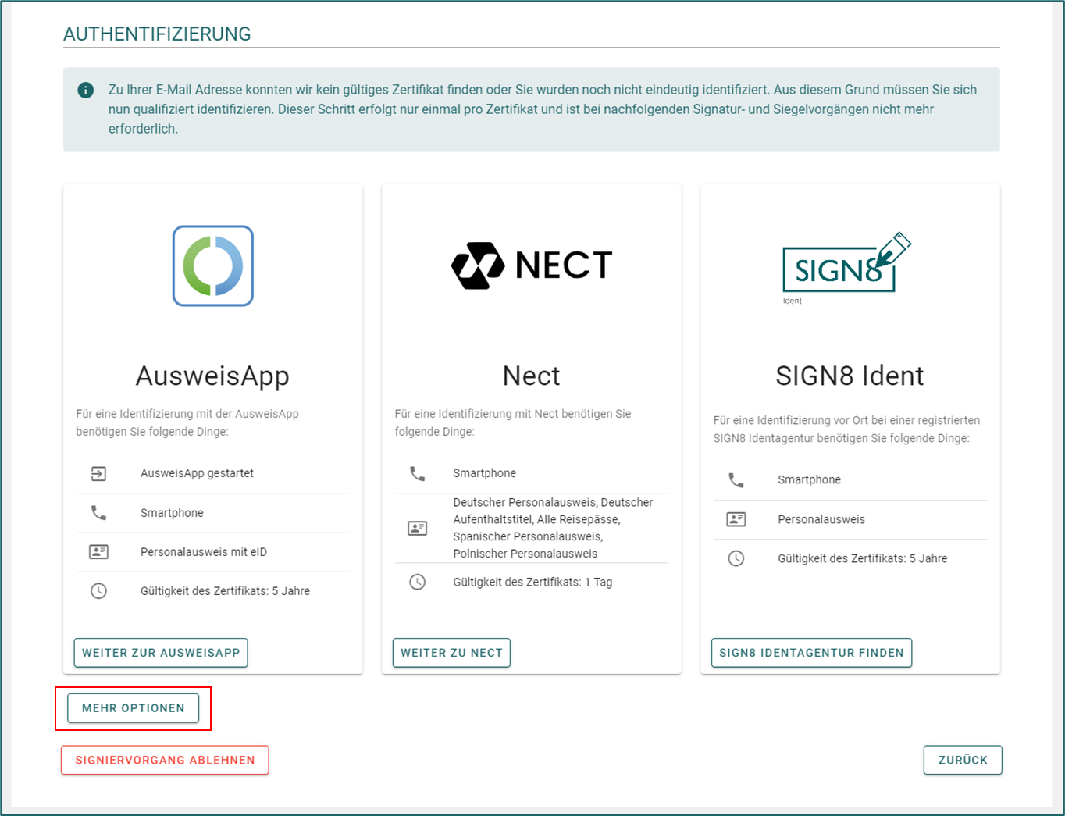This screenshot has width=1065, height=816.
Task: Click the AusweisApp logo icon
Action: [x=213, y=266]
